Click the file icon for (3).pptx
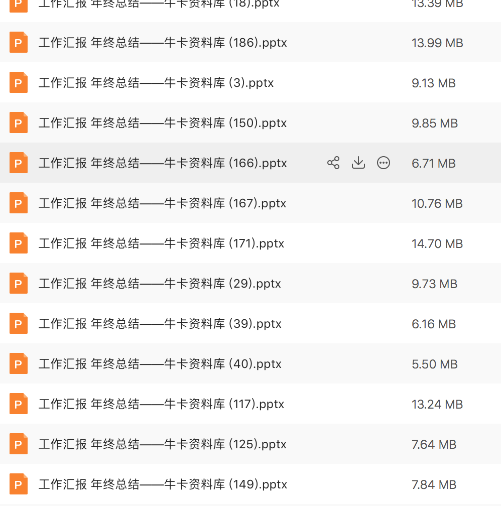 (19, 82)
